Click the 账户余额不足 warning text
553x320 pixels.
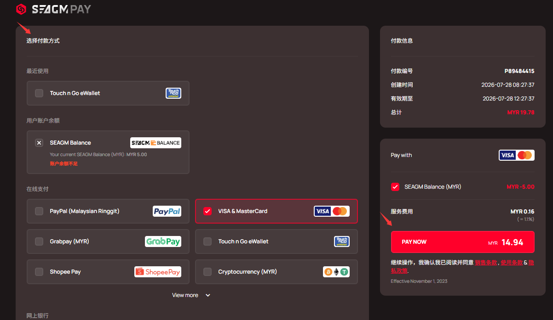point(64,164)
